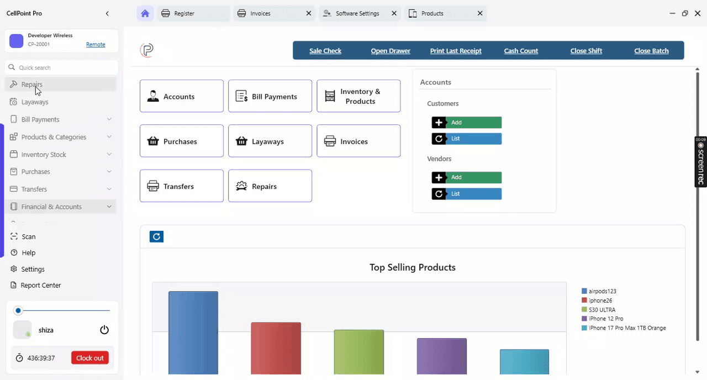The height and width of the screenshot is (380, 707).
Task: Open the Accounts tile
Action: [x=182, y=96]
